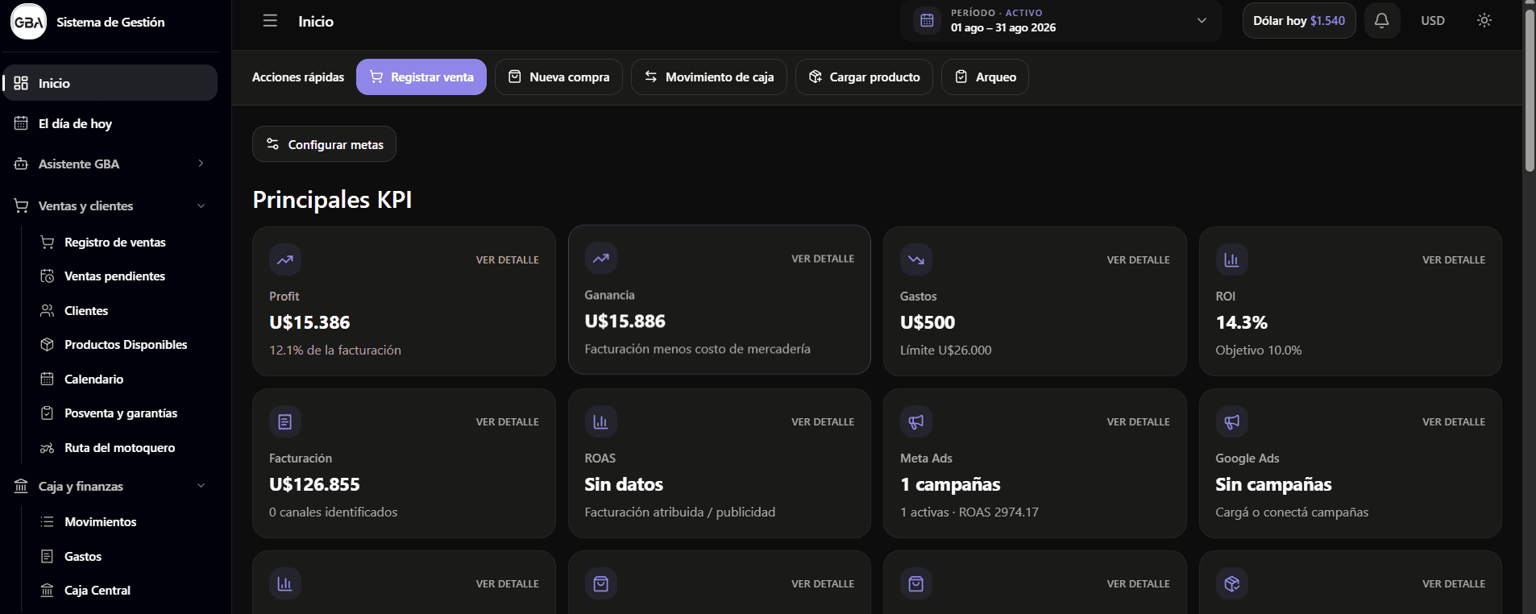View detail of the Profit card

508,260
